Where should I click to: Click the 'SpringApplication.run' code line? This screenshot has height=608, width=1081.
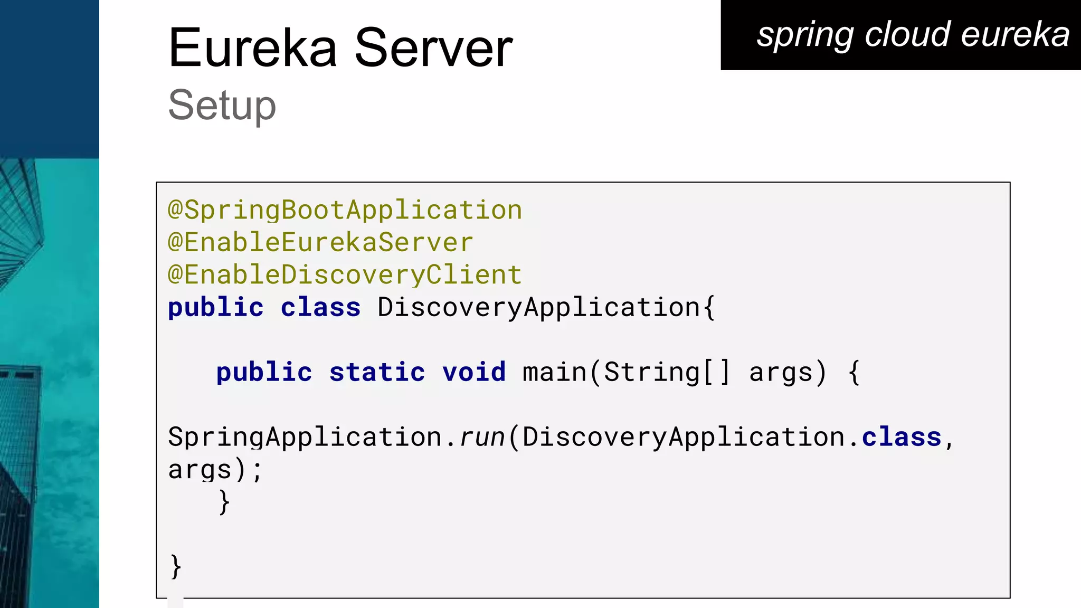pyautogui.click(x=561, y=437)
